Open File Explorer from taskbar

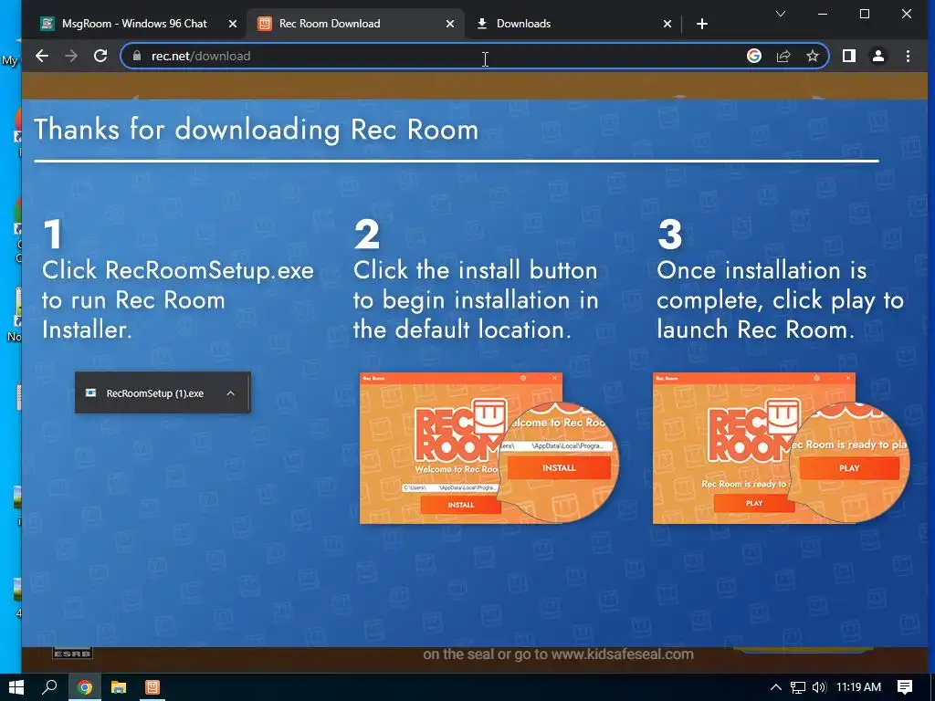(x=119, y=687)
